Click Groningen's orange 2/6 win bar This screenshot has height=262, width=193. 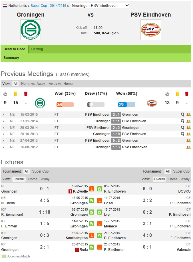(x=65, y=105)
